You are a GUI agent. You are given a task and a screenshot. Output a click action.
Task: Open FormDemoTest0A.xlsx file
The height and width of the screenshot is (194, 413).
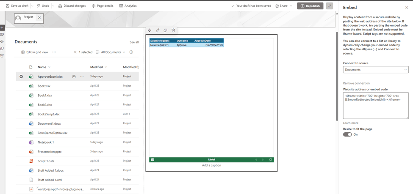point(53,133)
